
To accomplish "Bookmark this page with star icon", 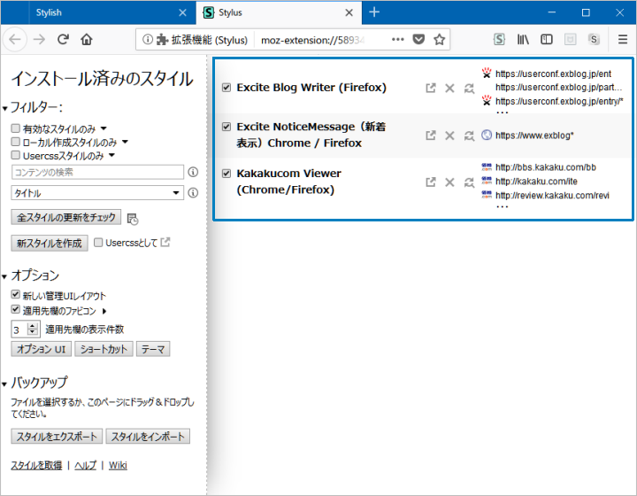I will tap(439, 40).
